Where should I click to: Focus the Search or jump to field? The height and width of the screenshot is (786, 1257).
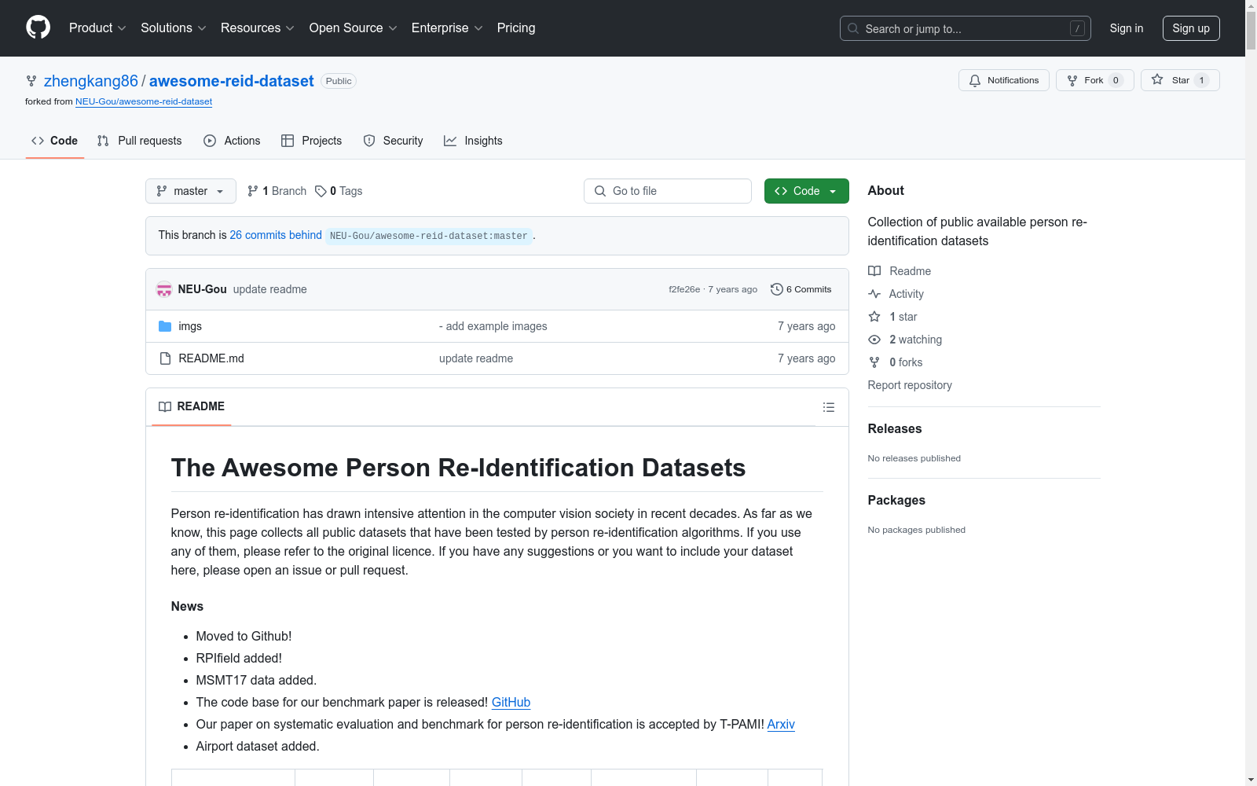point(966,28)
